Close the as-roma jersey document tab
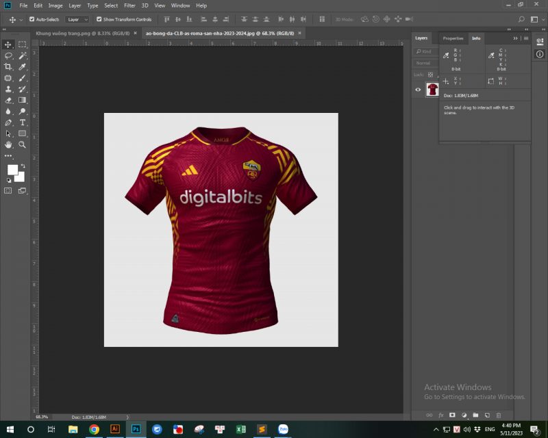 pyautogui.click(x=299, y=33)
